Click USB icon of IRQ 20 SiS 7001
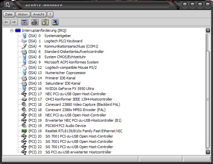Viewport: 213px width, 164px height. click(24, 136)
